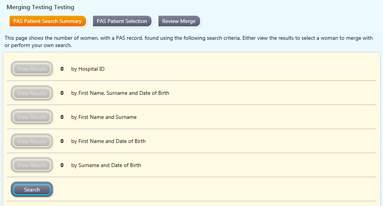This screenshot has width=383, height=206.
Task: View Results by First Name and Surname
Action: (x=32, y=117)
